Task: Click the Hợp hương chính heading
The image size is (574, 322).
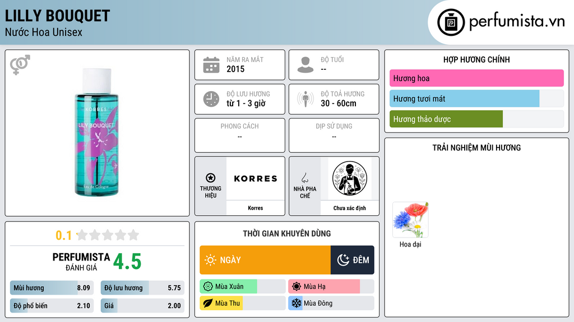Action: [476, 59]
